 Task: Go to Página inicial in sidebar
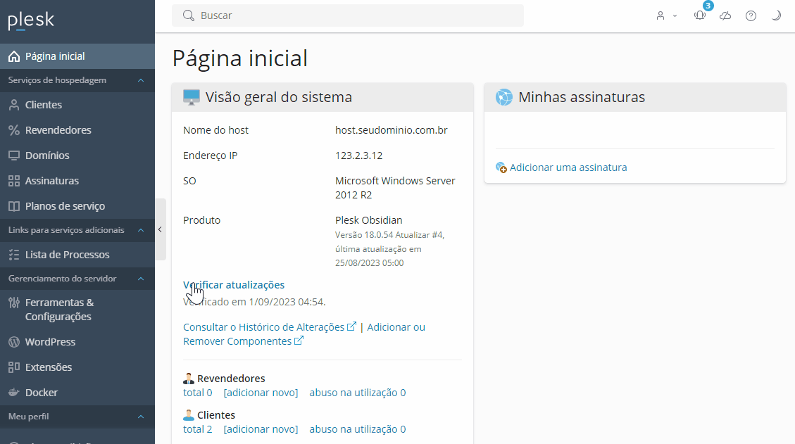[77, 56]
